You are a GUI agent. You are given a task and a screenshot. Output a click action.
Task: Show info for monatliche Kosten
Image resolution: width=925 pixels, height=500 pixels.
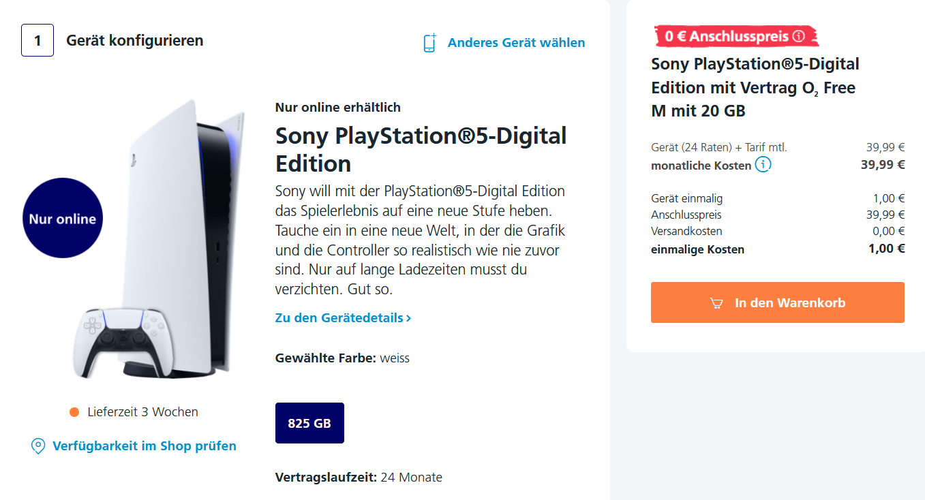point(763,165)
